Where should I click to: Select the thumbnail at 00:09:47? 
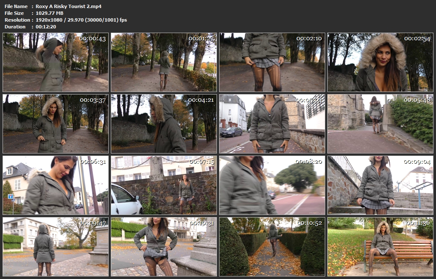point(56,247)
